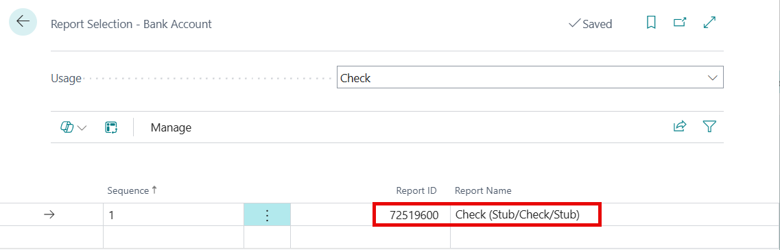Screen dimensions: 780x250
Task: Show row options with three dots
Action: [267, 215]
